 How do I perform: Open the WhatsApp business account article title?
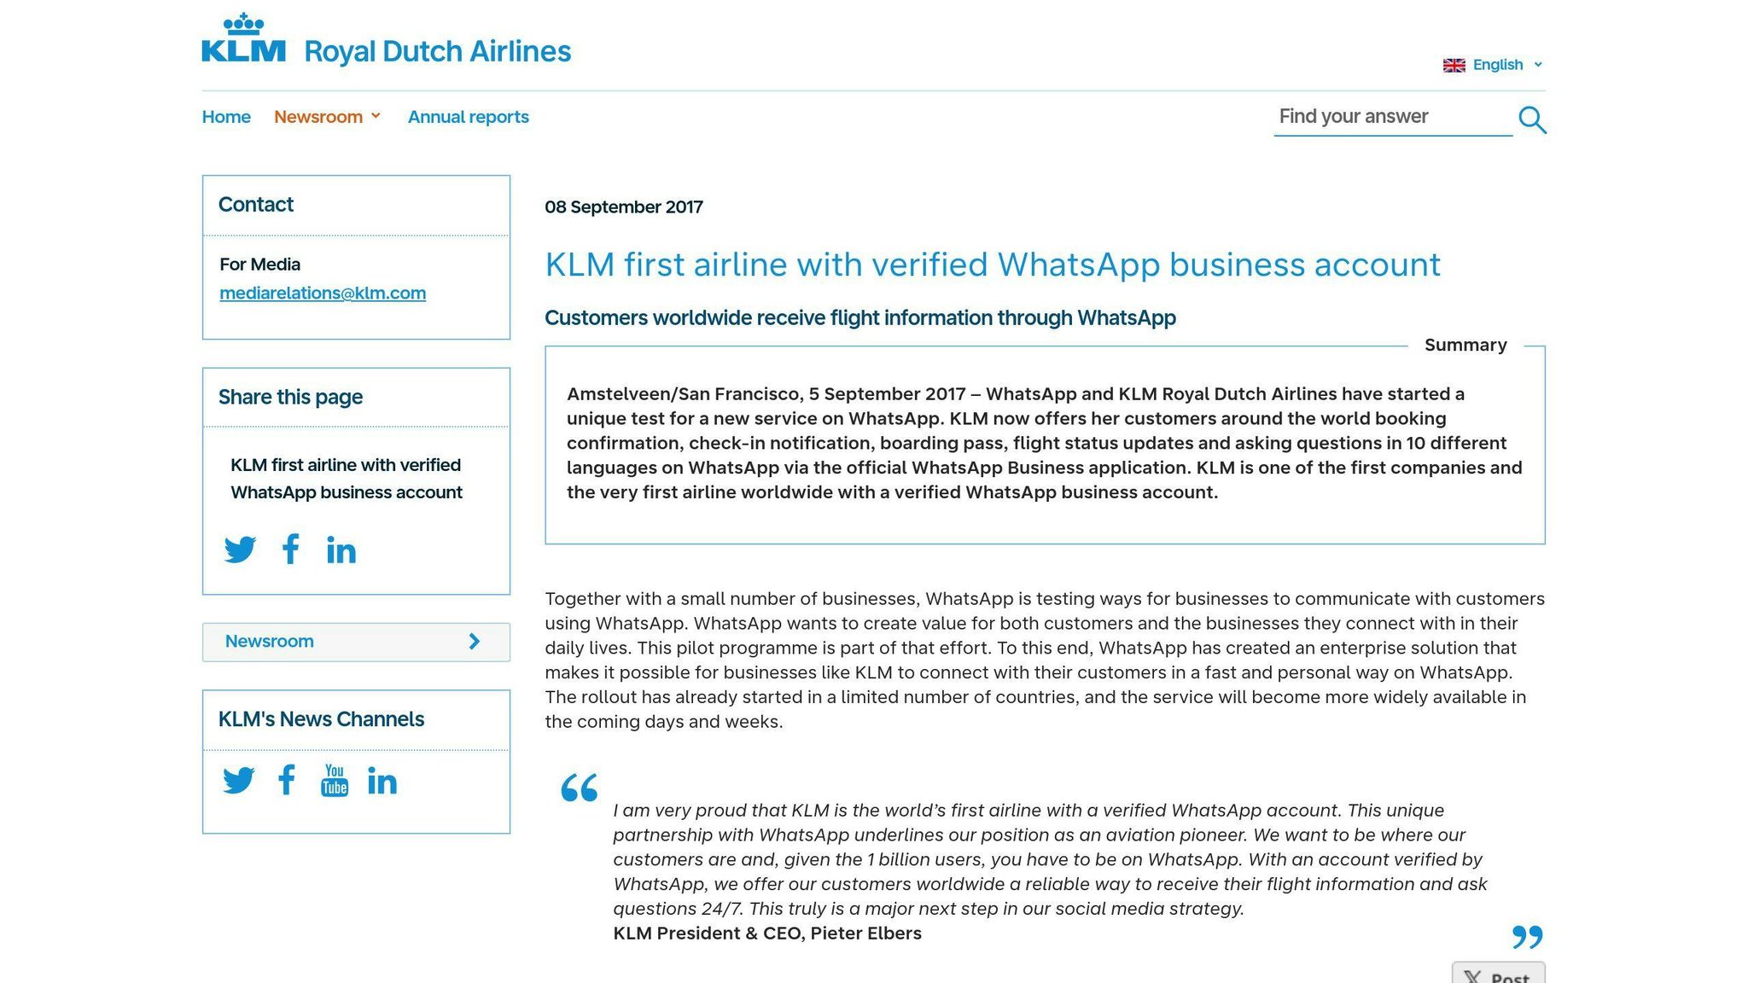(991, 265)
